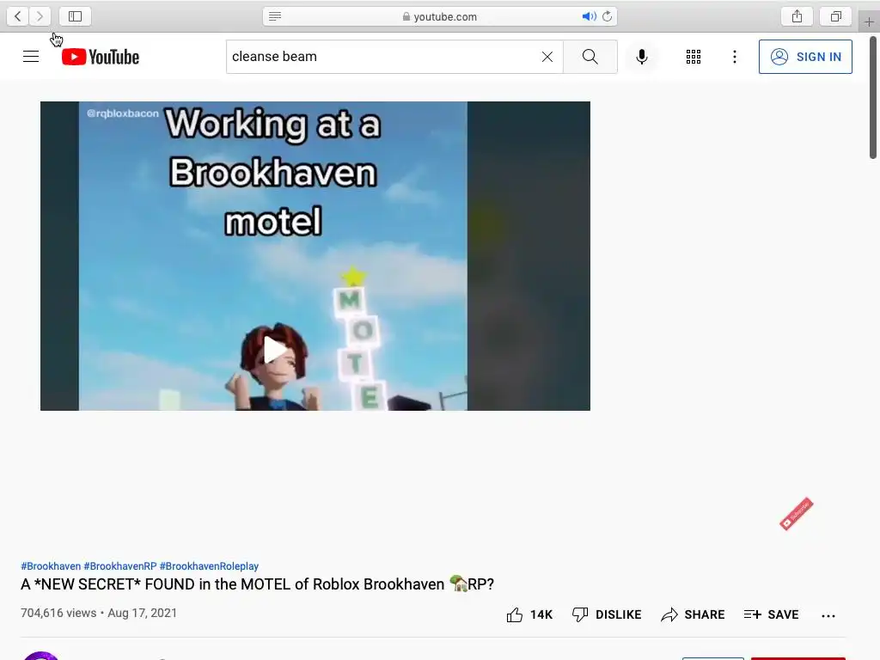
Task: Open the #BrookhavenRP hashtag link
Action: pyautogui.click(x=120, y=566)
